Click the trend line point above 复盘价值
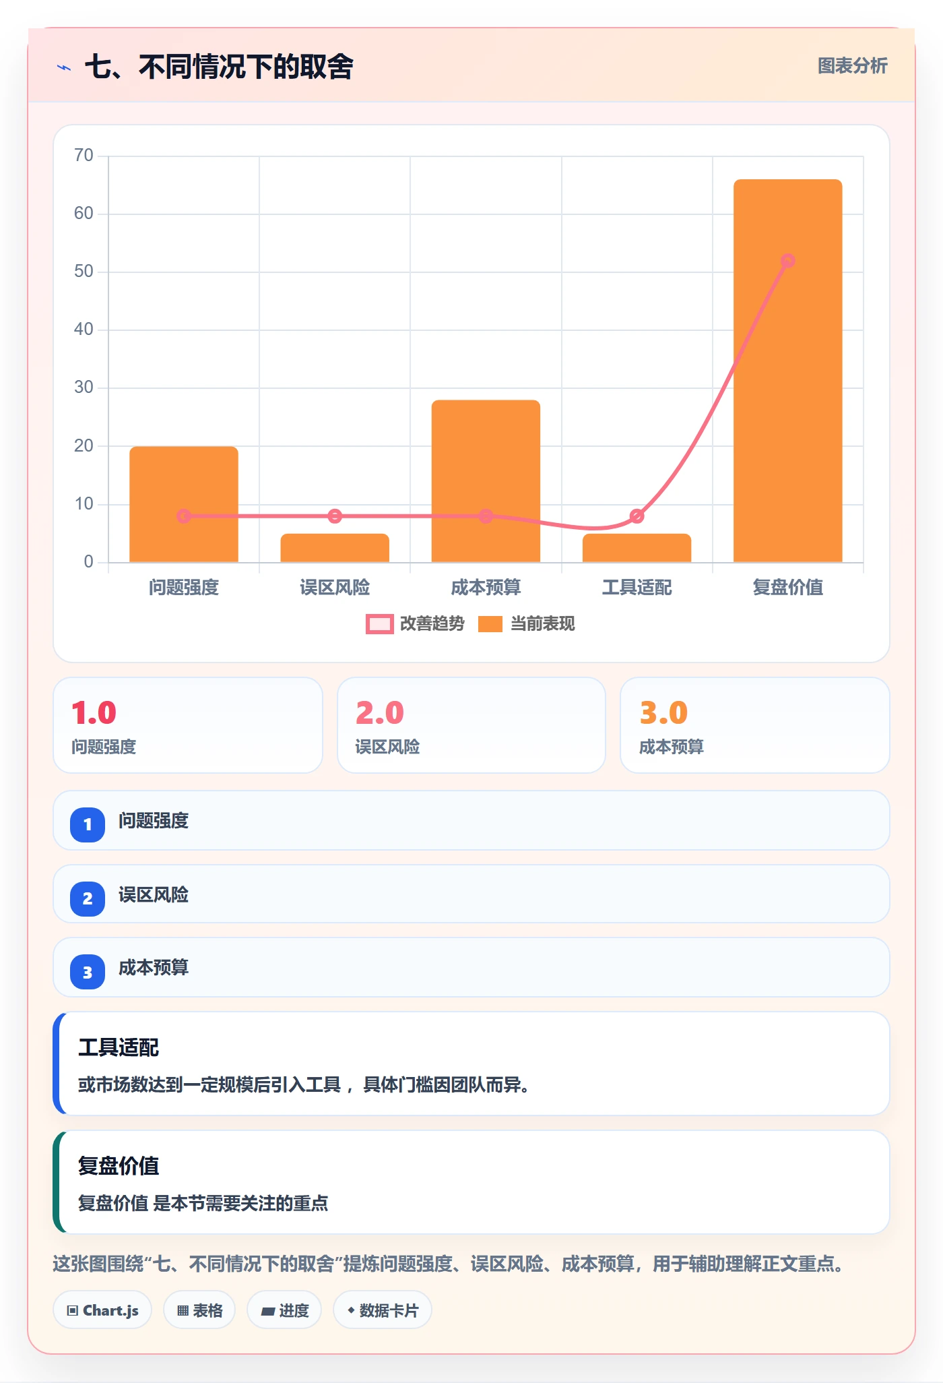The image size is (943, 1383). pos(788,261)
